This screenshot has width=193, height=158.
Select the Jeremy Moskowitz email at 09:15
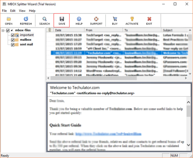pos(117,57)
